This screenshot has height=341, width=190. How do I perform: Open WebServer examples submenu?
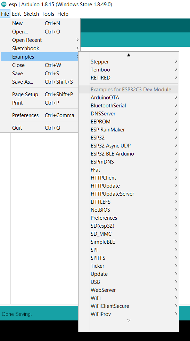pos(129,290)
